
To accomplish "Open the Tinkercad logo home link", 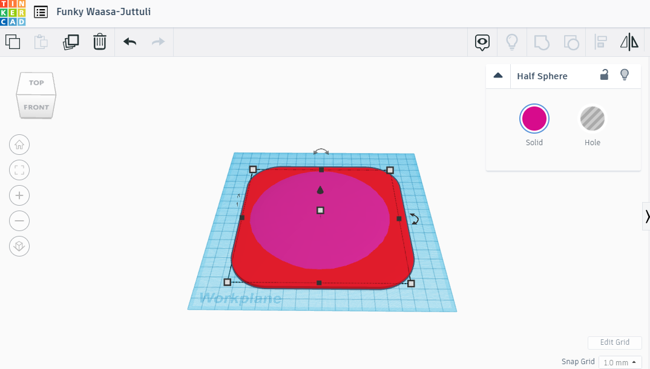I will (13, 13).
